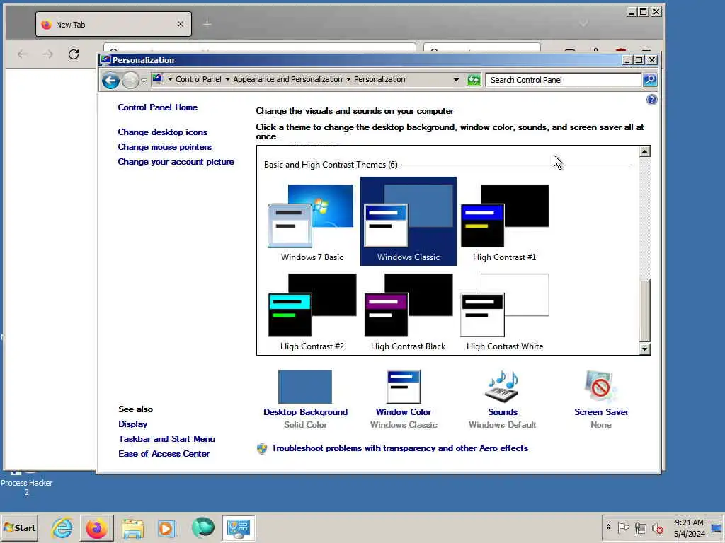Click the muted volume tray icon
The image size is (725, 543).
[657, 527]
